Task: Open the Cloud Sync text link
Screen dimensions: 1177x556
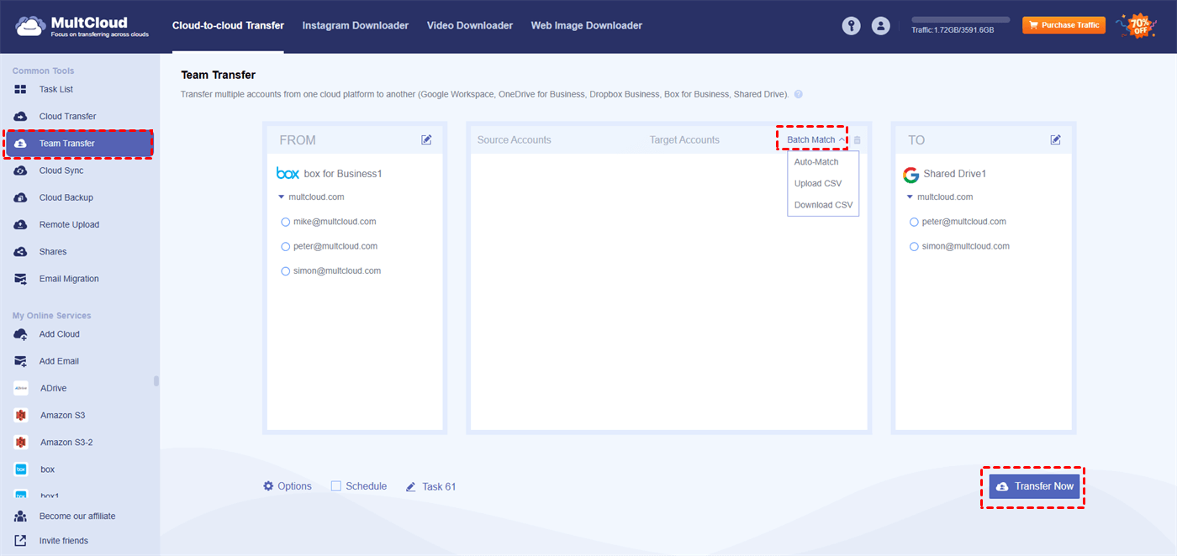Action: (61, 170)
